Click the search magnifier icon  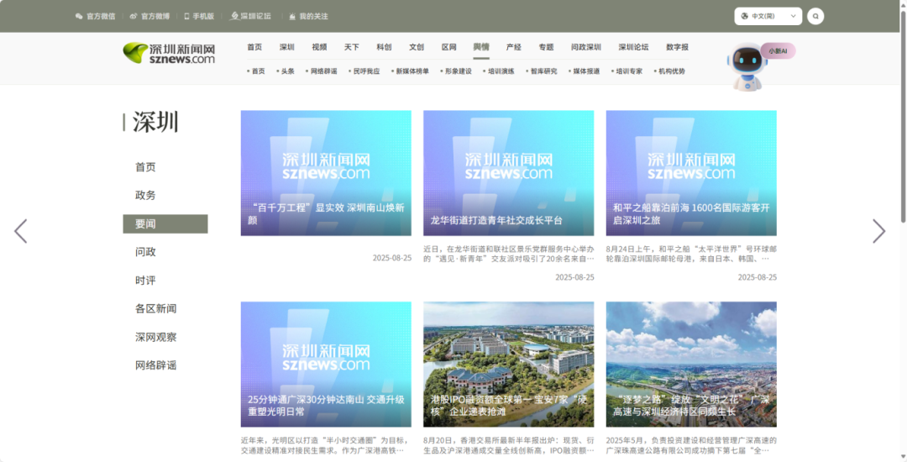tap(815, 16)
